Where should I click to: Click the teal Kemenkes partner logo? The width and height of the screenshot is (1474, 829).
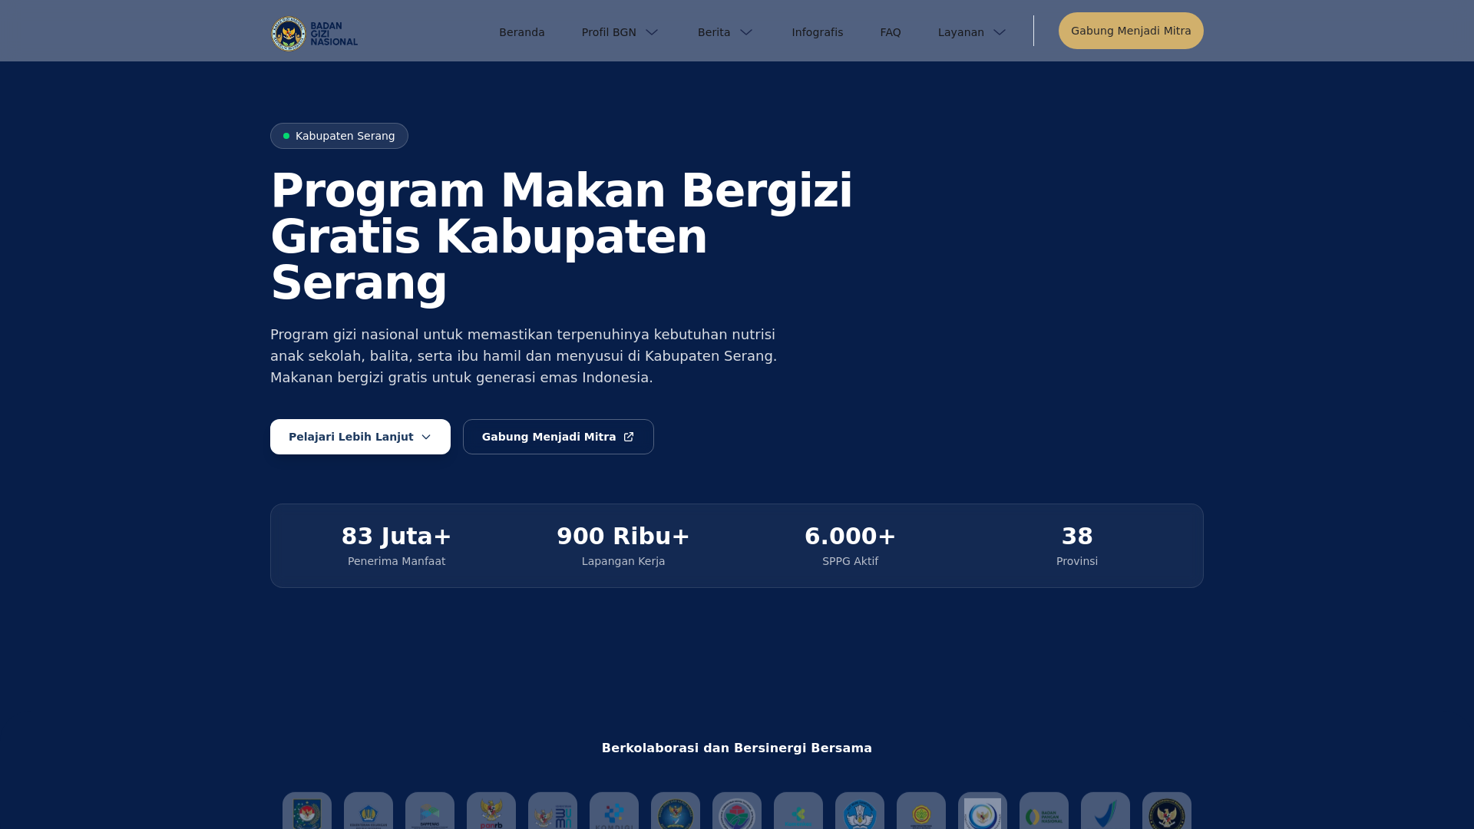(x=798, y=811)
